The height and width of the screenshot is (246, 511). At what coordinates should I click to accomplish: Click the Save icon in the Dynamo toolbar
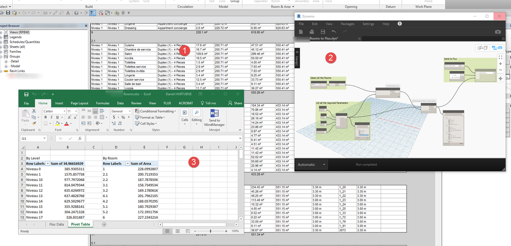323,32
